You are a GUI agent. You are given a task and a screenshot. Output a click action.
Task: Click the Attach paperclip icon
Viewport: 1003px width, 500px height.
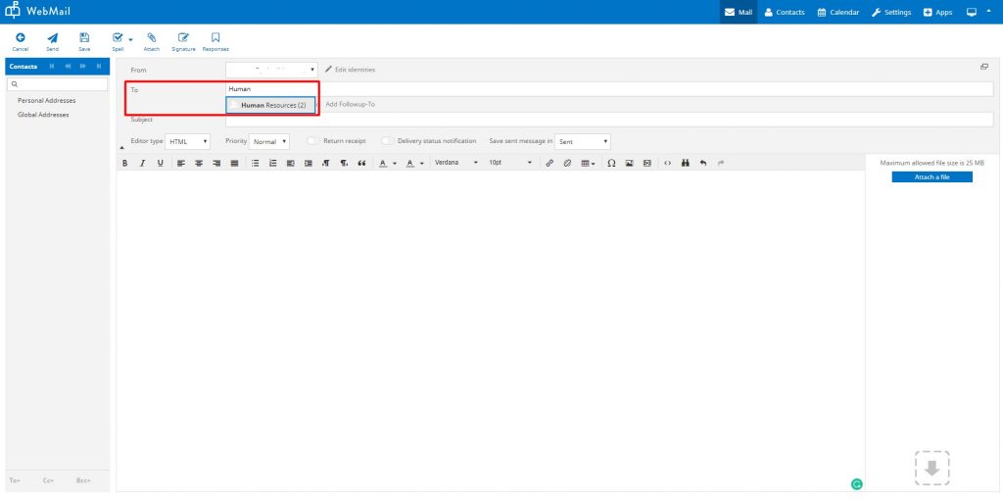click(x=152, y=38)
